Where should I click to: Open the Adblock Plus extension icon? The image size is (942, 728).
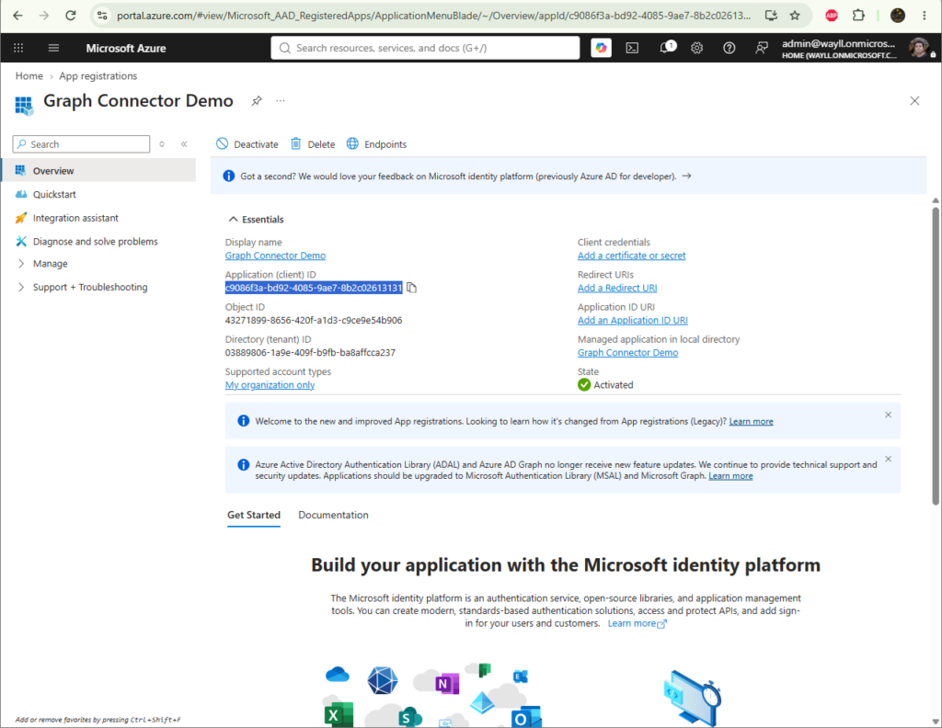[832, 16]
